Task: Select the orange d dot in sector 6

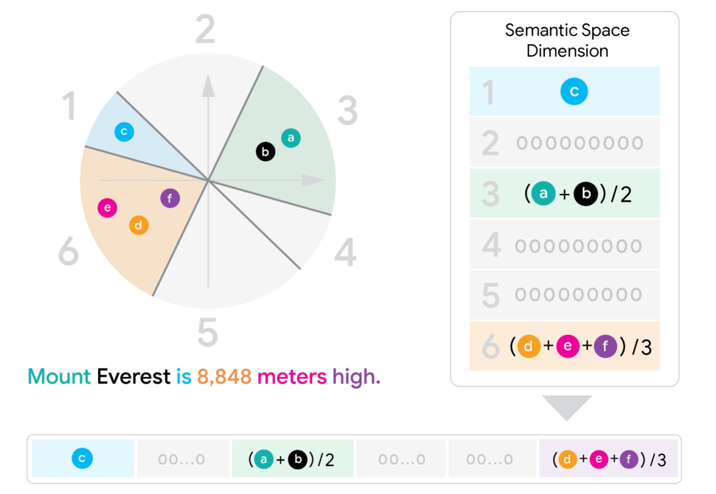Action: coord(139,225)
